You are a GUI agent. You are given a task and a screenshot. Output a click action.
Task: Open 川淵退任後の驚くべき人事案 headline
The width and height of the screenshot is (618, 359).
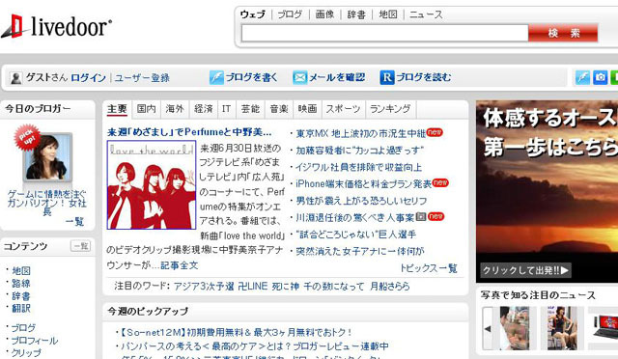pyautogui.click(x=355, y=217)
